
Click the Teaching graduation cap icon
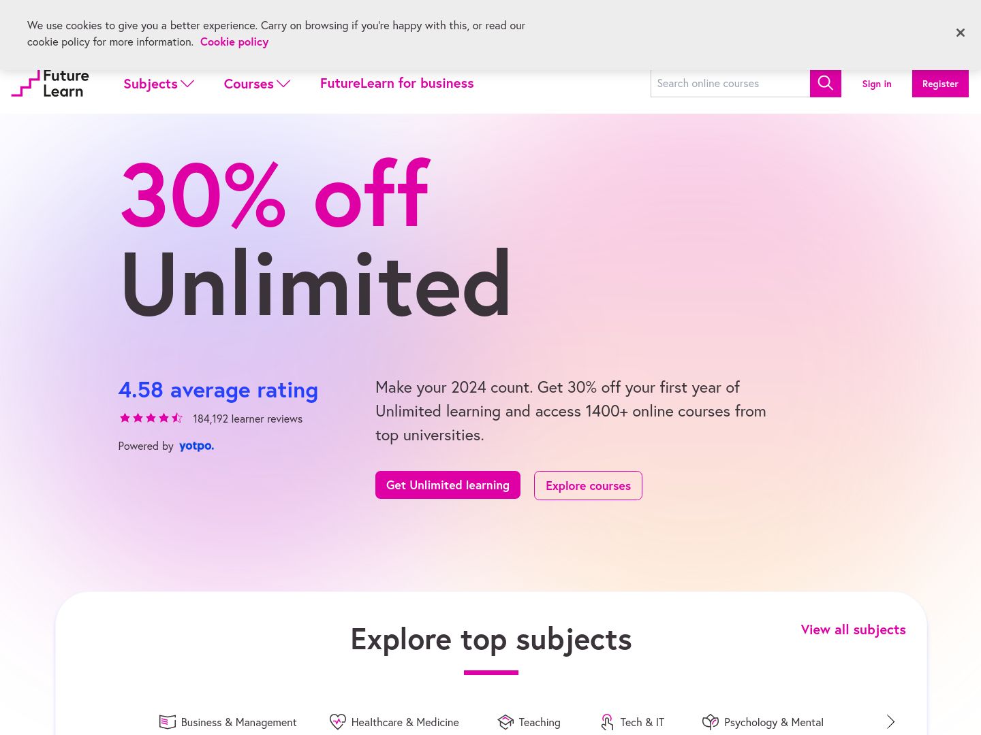coord(505,722)
